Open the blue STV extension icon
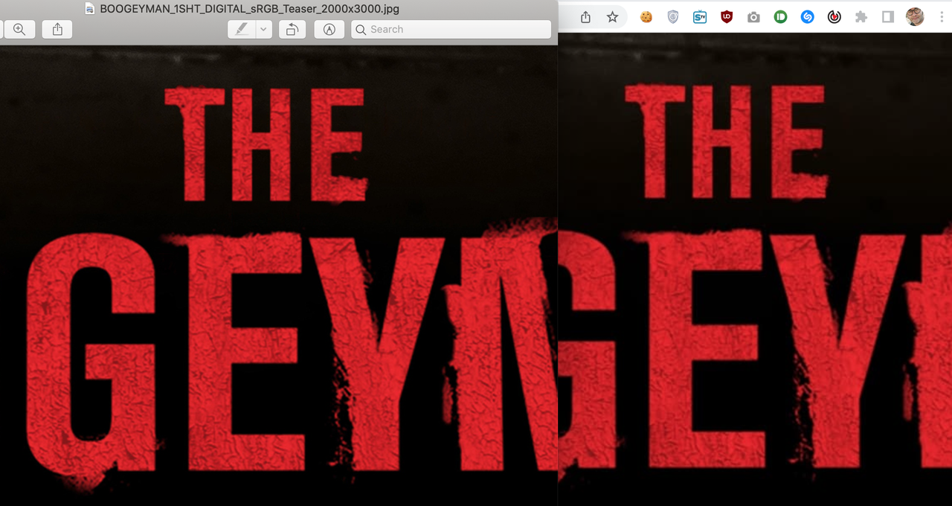952x506 pixels. pos(700,16)
